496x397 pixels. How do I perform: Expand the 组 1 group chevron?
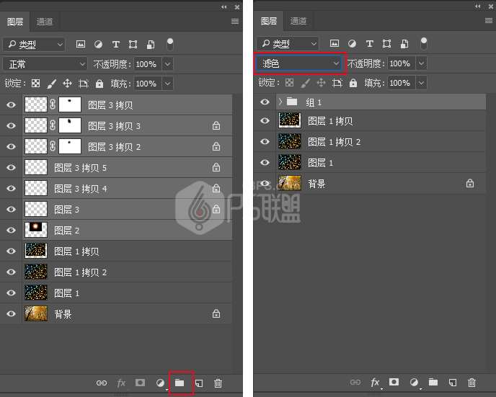[x=280, y=102]
